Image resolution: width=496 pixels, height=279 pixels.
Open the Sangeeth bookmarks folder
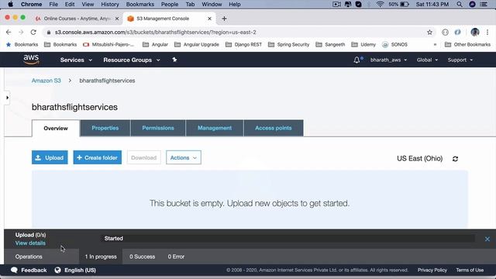pos(330,45)
